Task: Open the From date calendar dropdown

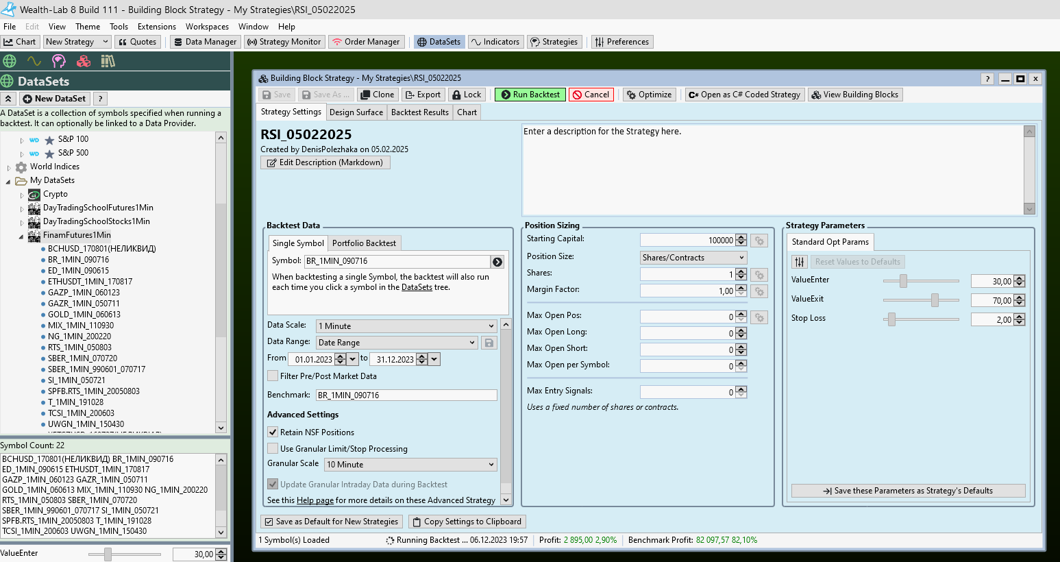Action: (353, 359)
